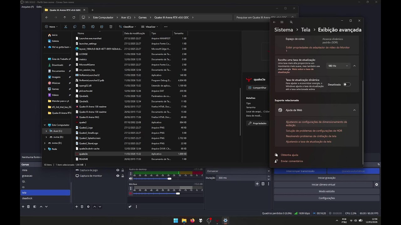This screenshot has height=225, width=401.
Task: Open Áudio do desktop options dots
Action: point(131,174)
